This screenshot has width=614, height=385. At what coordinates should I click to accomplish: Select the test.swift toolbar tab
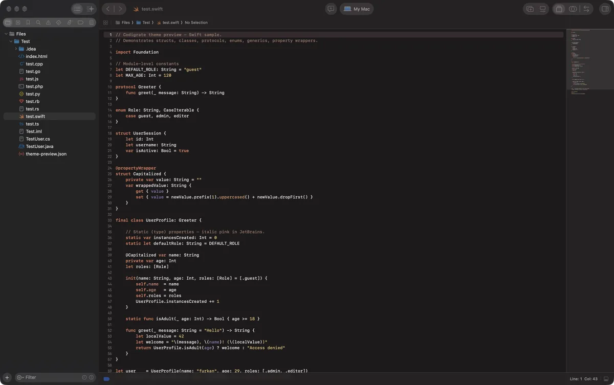(148, 9)
